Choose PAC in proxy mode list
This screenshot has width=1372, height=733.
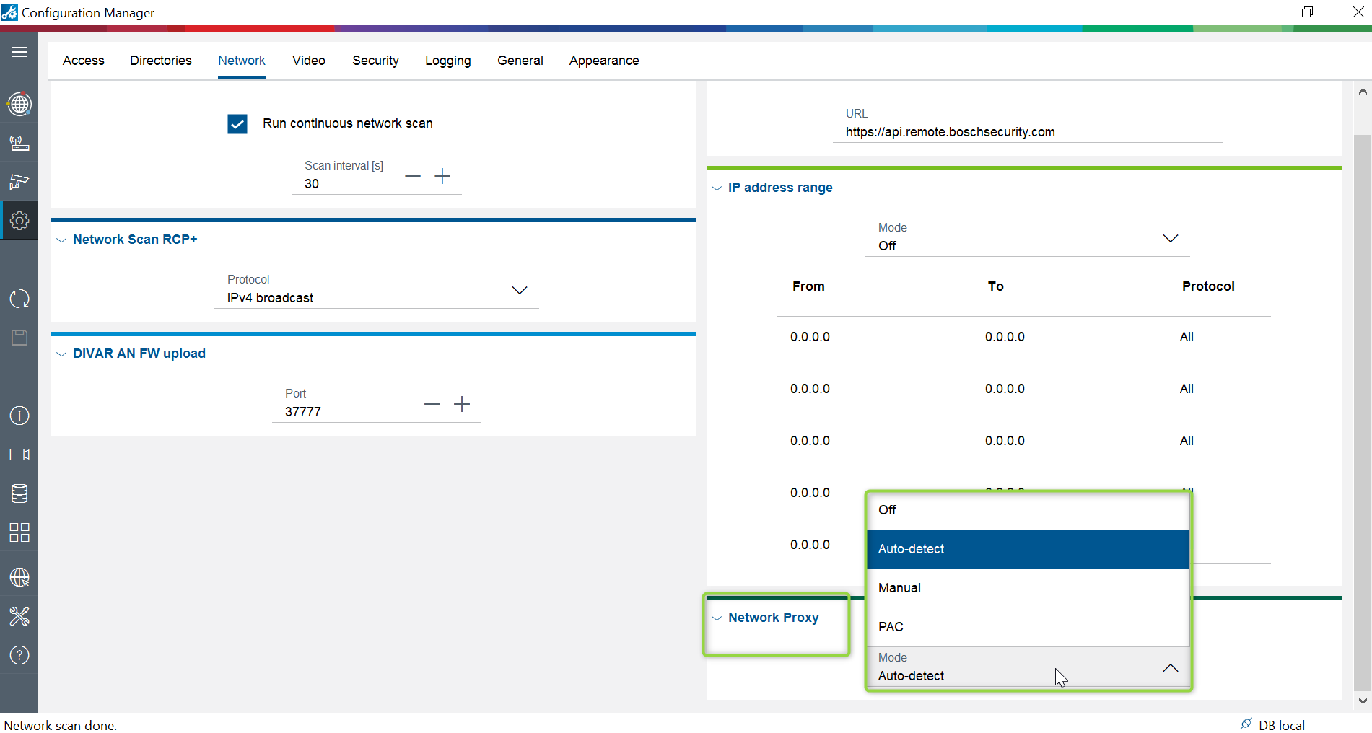tap(1028, 627)
